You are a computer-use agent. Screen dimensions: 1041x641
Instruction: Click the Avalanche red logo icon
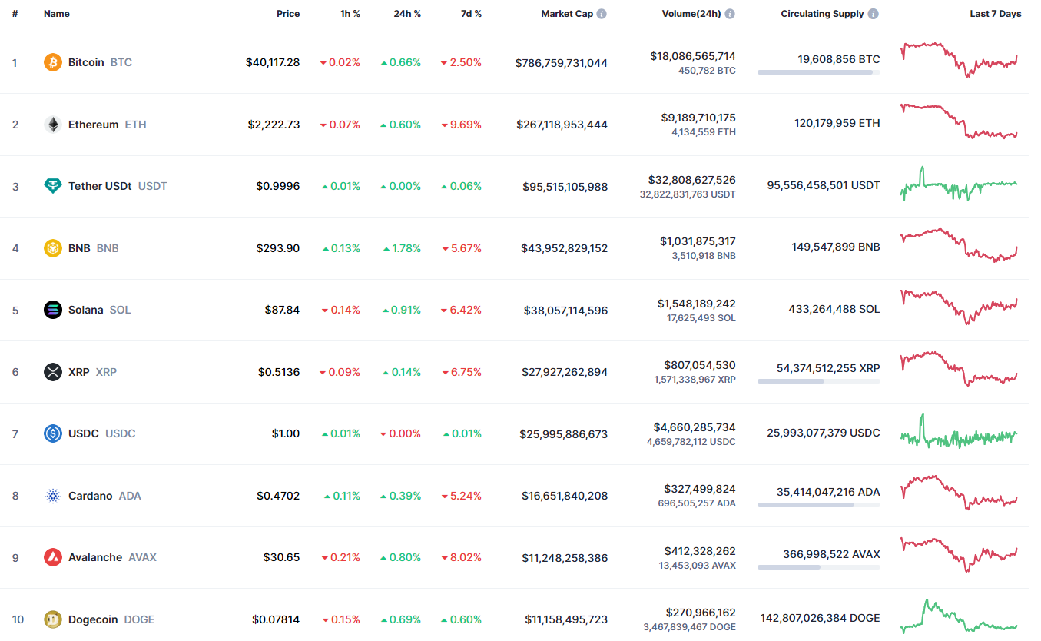(53, 557)
